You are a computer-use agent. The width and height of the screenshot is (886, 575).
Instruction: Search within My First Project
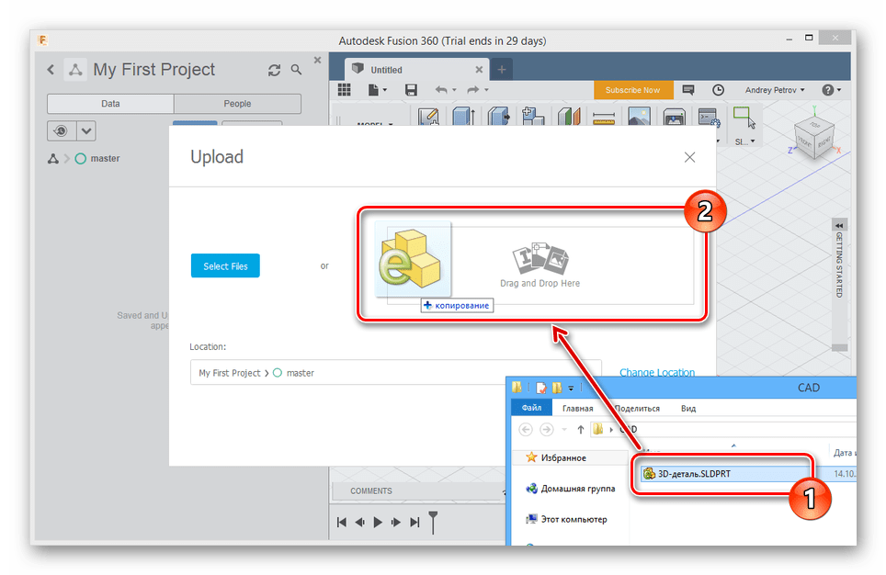tap(296, 70)
